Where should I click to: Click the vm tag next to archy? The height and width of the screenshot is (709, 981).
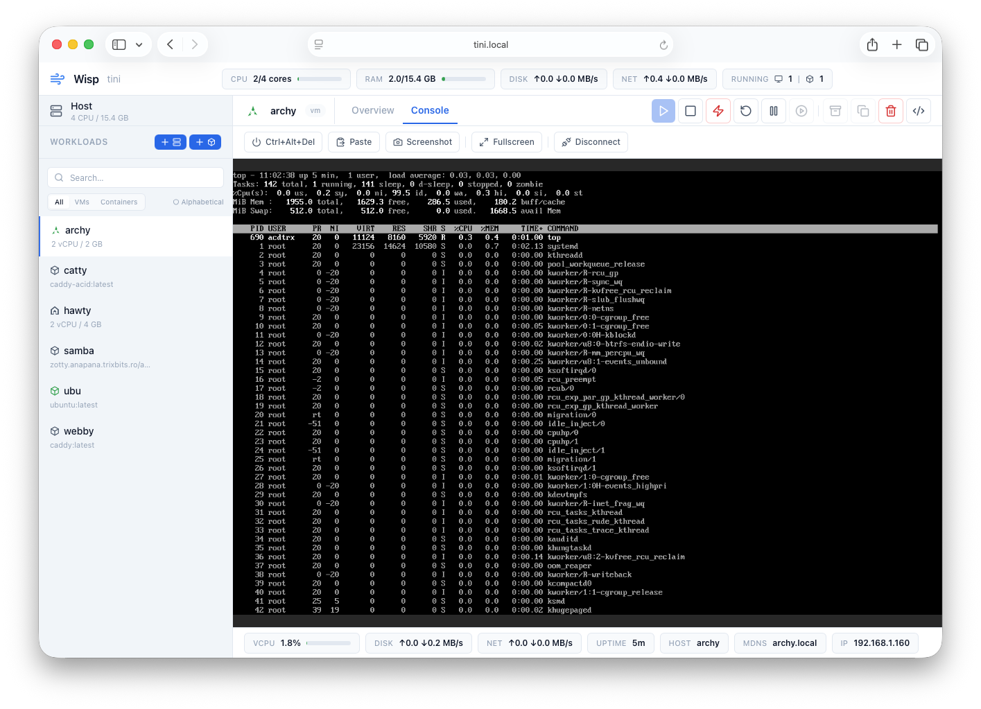[315, 111]
